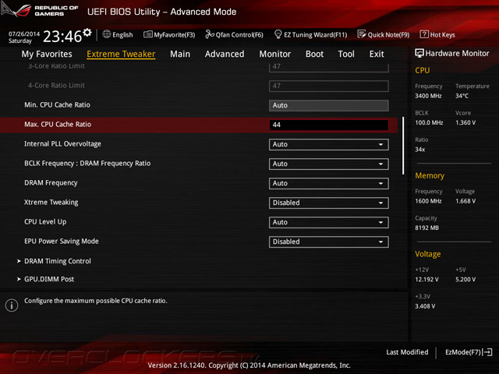Go to the Exit tab

click(377, 54)
